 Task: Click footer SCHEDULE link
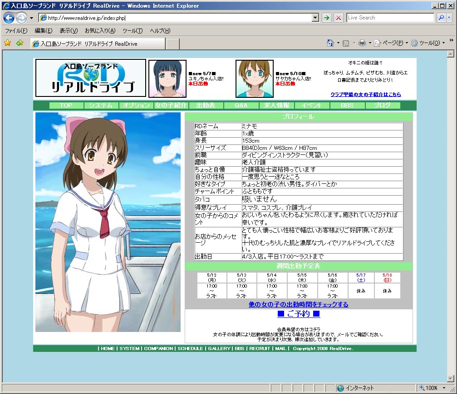(x=190, y=348)
